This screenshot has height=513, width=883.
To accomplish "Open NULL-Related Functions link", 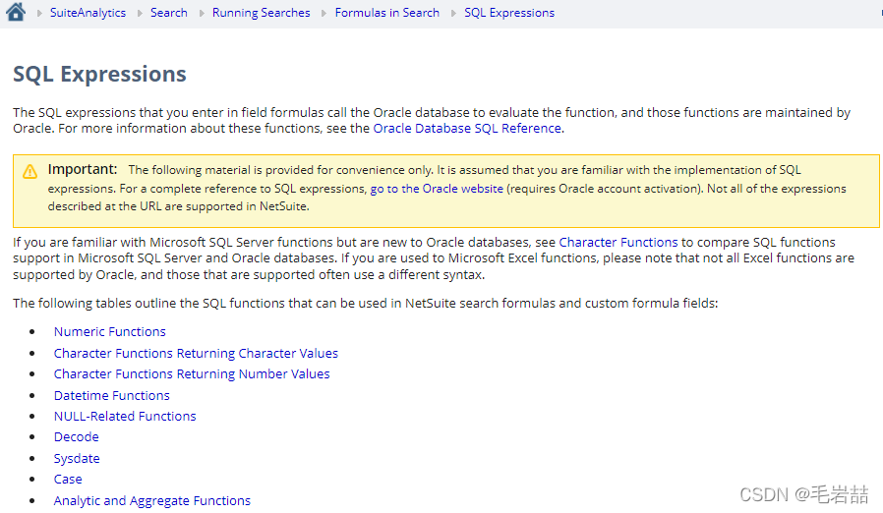I will 125,416.
